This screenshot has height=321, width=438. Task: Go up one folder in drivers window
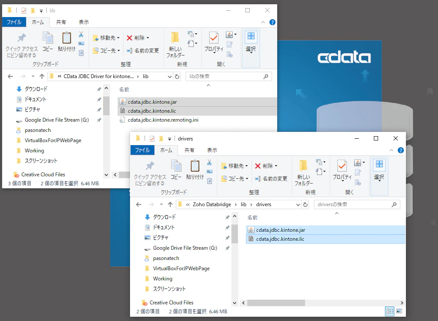pos(170,204)
